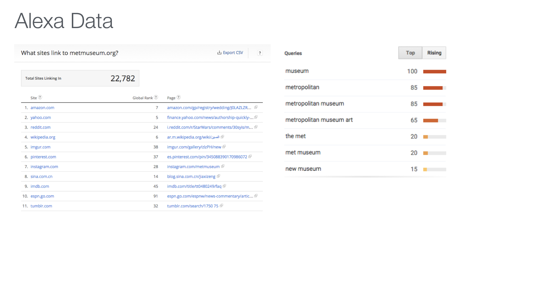Open imdb.com/title/tt0480249/faq page link
This screenshot has height=306, width=545.
point(194,186)
